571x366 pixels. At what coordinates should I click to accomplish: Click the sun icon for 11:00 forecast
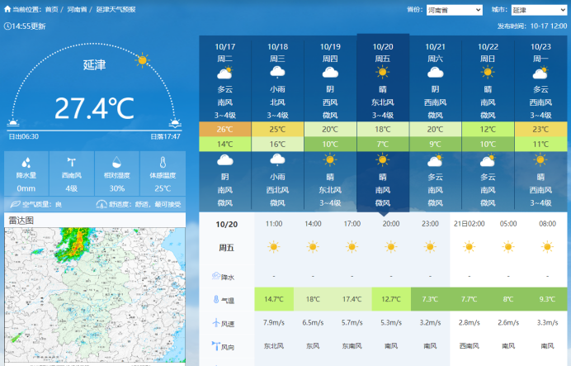(x=274, y=246)
